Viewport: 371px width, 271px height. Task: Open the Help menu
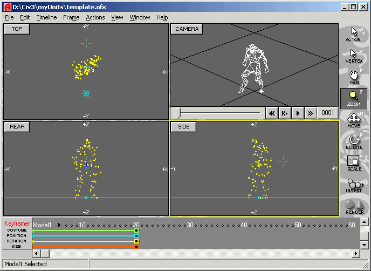(x=162, y=17)
